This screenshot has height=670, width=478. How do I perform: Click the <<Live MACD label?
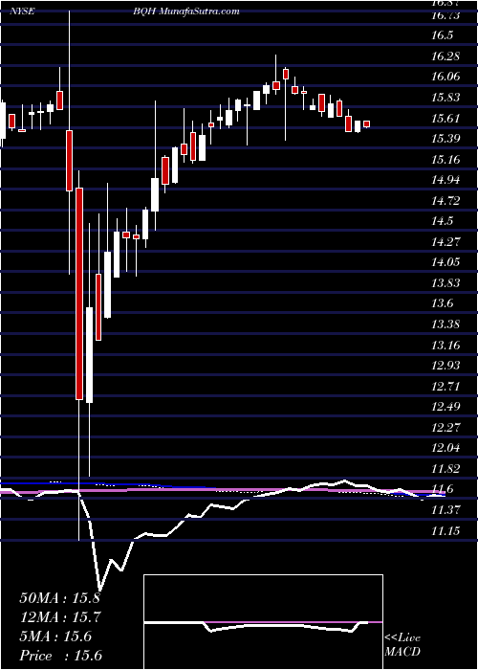point(402,645)
